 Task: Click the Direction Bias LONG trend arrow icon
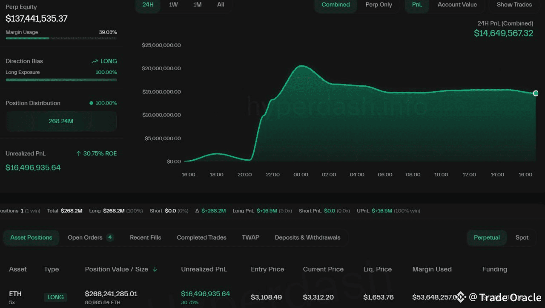coord(95,62)
